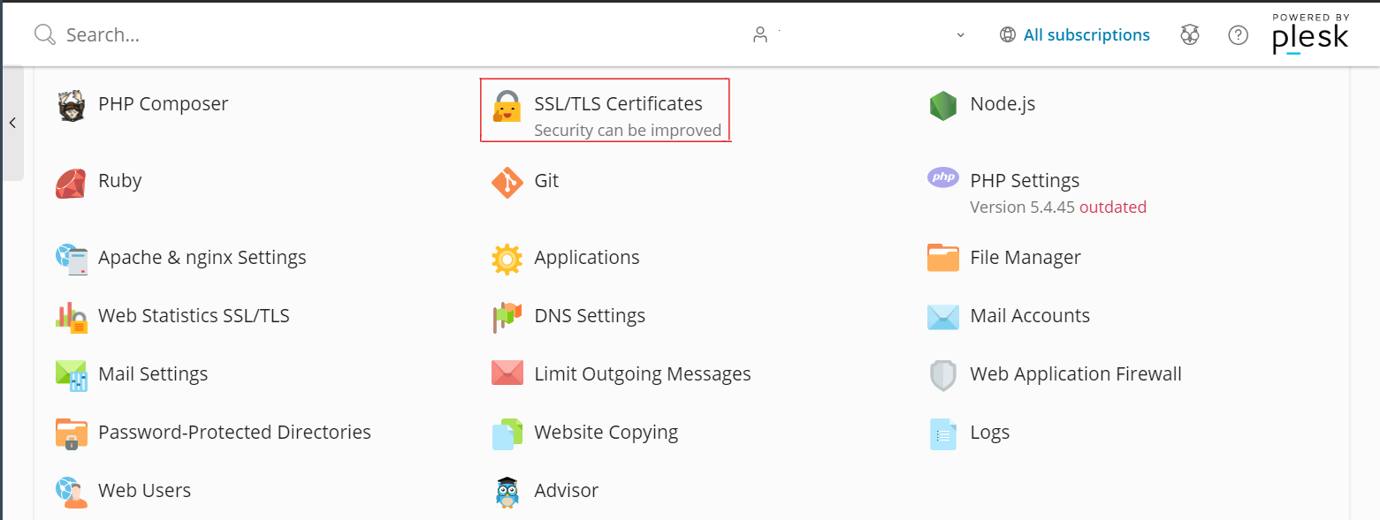The width and height of the screenshot is (1380, 520).
Task: Open the Ruby link
Action: (x=120, y=181)
